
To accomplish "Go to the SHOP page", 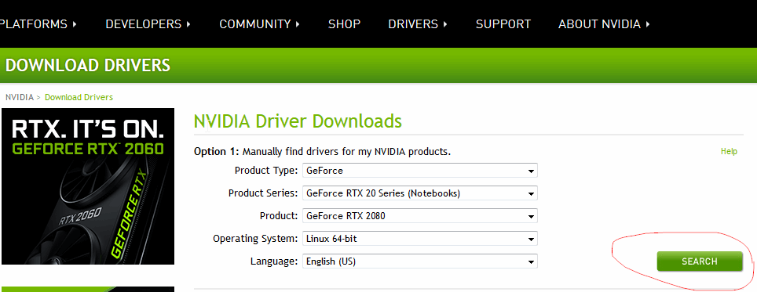I will pos(344,24).
